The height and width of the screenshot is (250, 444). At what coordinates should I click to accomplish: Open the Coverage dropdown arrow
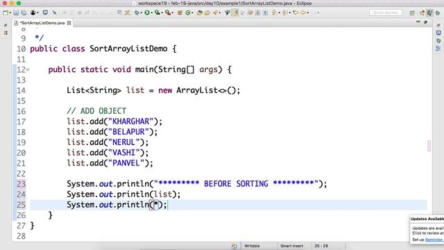tap(162, 13)
